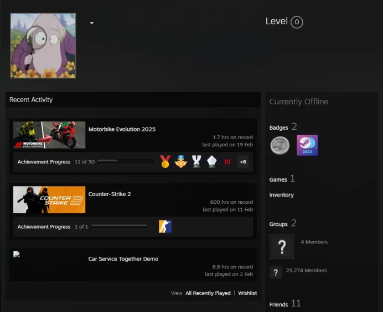Click the Counter-Strike 2 achievement icon
The height and width of the screenshot is (312, 383).
point(165,227)
